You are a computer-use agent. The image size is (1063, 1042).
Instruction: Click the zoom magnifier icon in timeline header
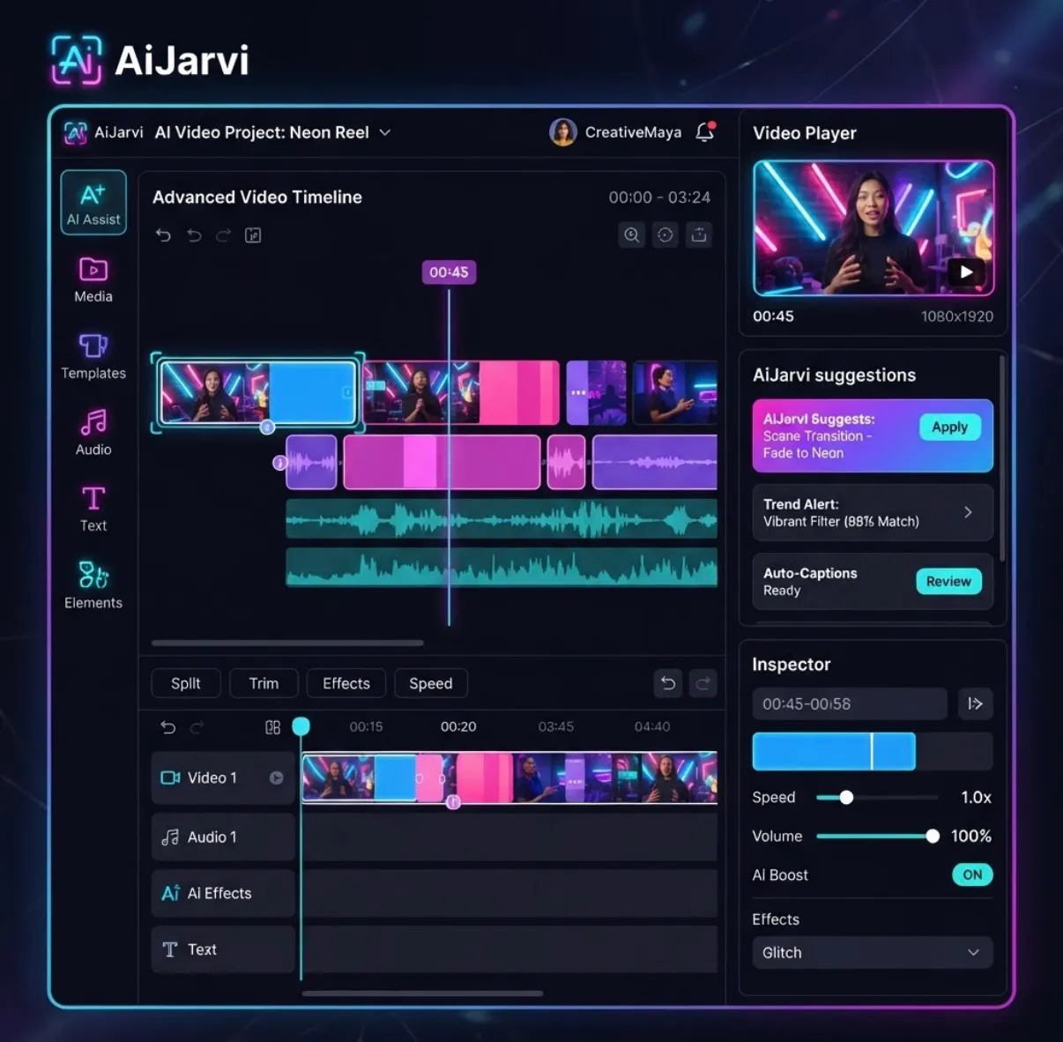(632, 234)
